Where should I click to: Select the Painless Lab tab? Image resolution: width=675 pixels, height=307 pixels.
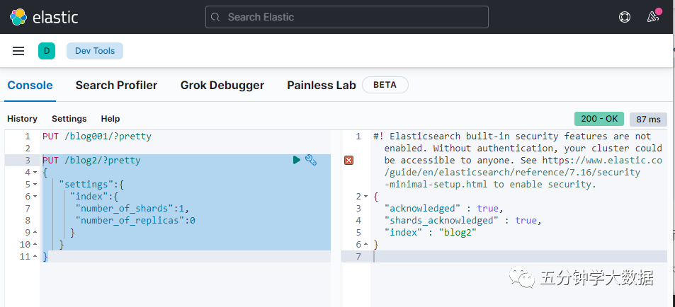[x=321, y=85]
